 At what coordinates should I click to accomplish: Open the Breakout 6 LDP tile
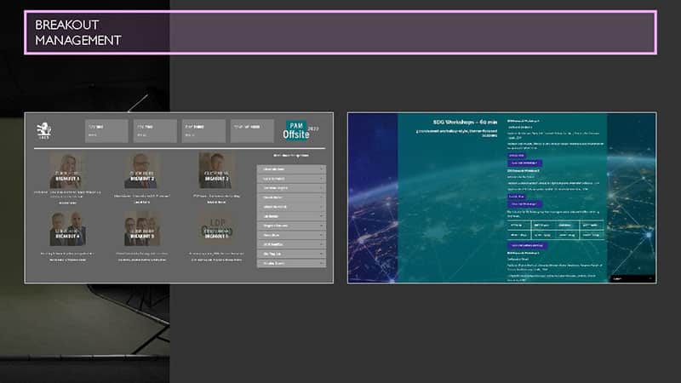click(215, 229)
